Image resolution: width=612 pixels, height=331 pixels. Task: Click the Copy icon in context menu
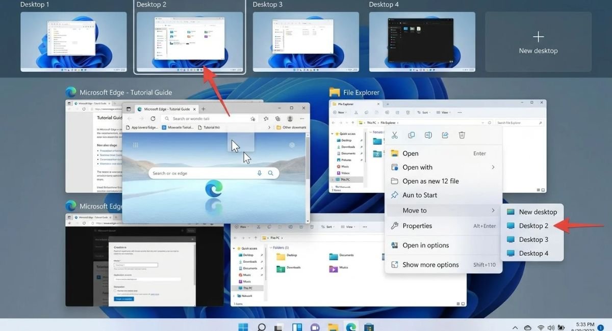(x=412, y=135)
